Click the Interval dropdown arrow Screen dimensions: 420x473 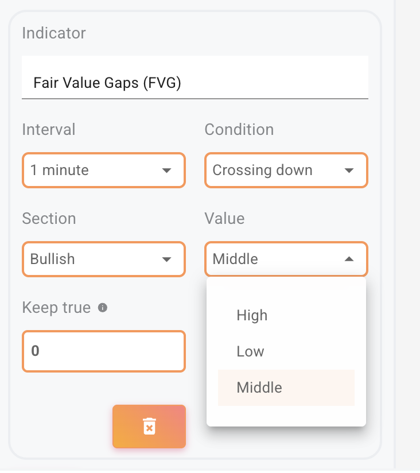pyautogui.click(x=166, y=170)
